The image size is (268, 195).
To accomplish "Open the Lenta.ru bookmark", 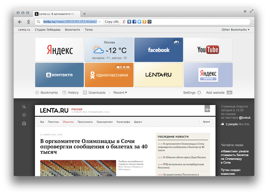I will point(24,30).
